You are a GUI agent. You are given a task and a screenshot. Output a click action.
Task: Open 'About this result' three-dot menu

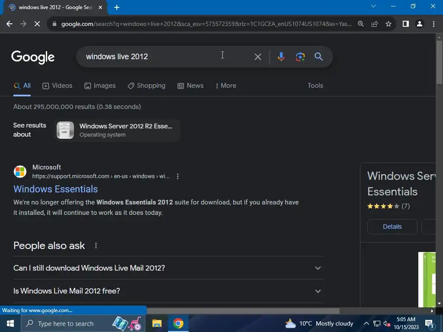click(178, 176)
